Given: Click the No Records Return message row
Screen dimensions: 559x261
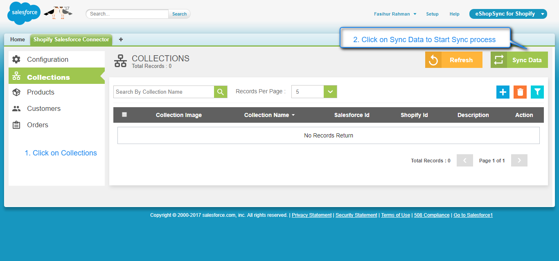Looking at the screenshot, I should (329, 135).
